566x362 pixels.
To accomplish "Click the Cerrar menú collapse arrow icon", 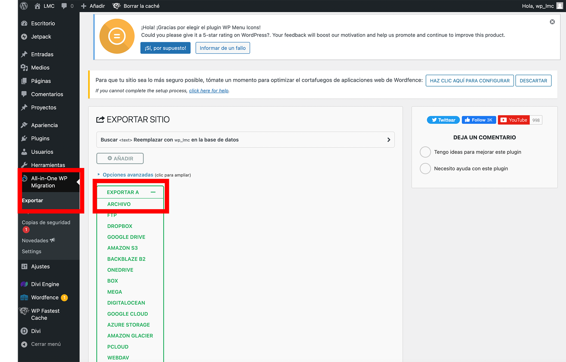I will [24, 344].
